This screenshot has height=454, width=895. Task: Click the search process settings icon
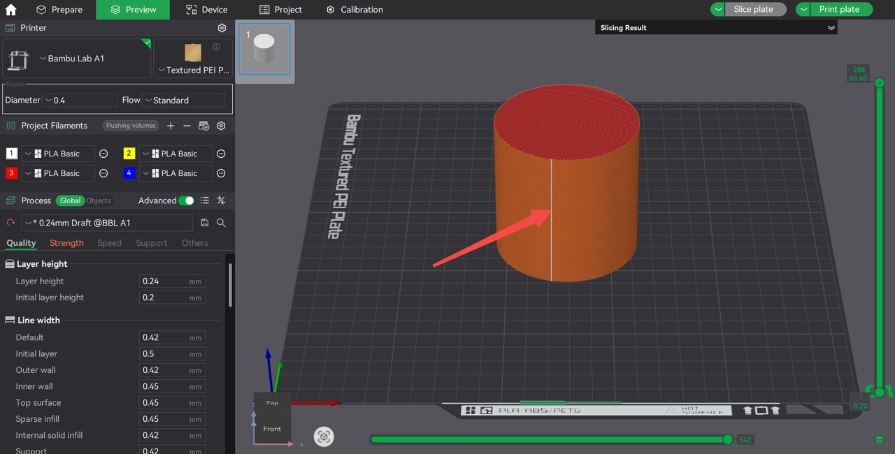click(x=221, y=223)
